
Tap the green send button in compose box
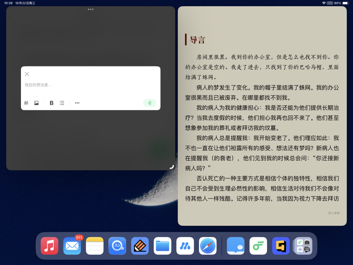point(149,103)
